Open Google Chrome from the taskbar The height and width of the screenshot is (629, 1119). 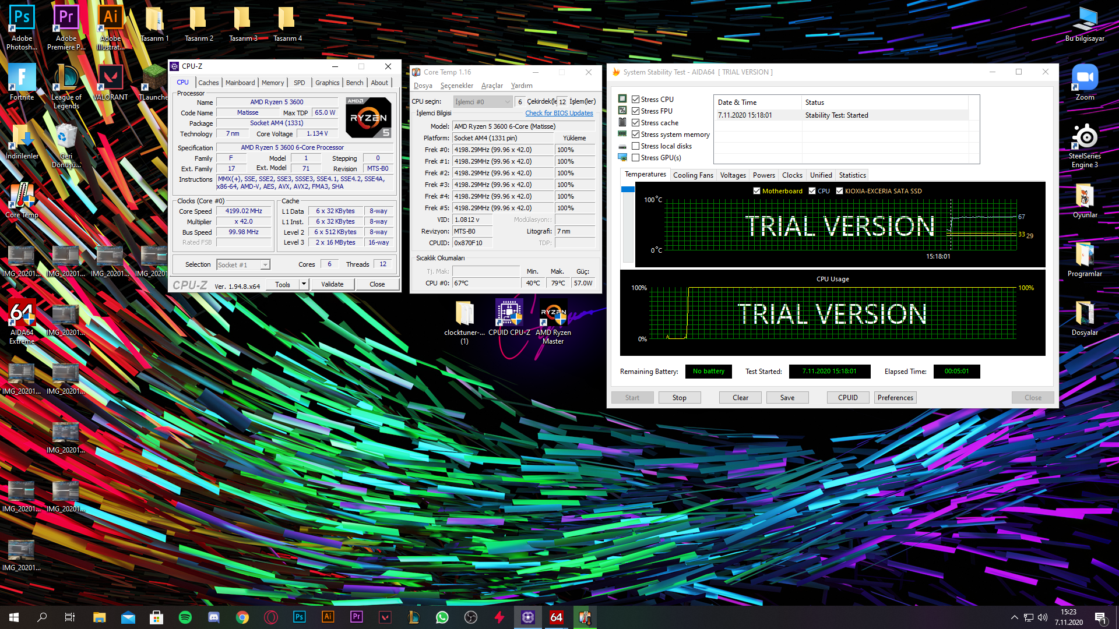click(x=242, y=617)
